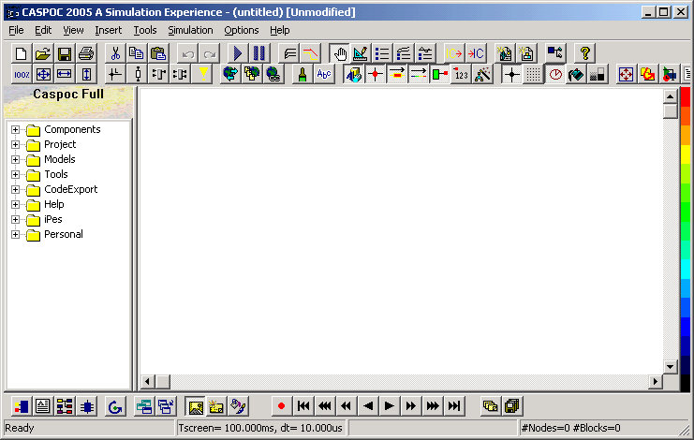Click the horizontal scrollbar right arrow
Image resolution: width=694 pixels, height=440 pixels.
click(x=656, y=382)
